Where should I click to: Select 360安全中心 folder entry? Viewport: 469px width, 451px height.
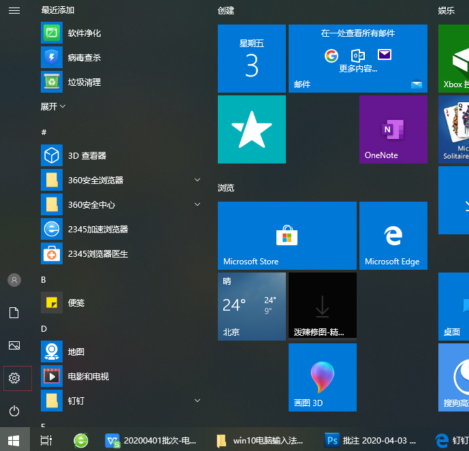[x=121, y=204]
